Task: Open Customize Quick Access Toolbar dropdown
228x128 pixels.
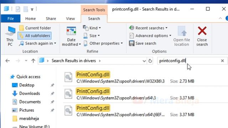Action: point(32,10)
